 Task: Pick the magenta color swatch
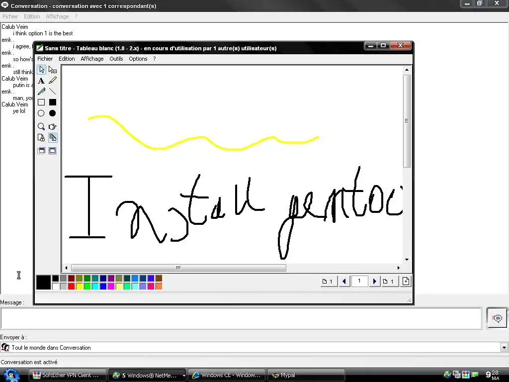click(111, 286)
